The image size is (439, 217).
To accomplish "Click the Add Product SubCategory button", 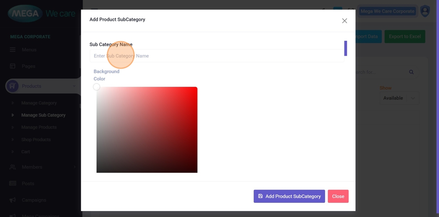I will coord(289,196).
